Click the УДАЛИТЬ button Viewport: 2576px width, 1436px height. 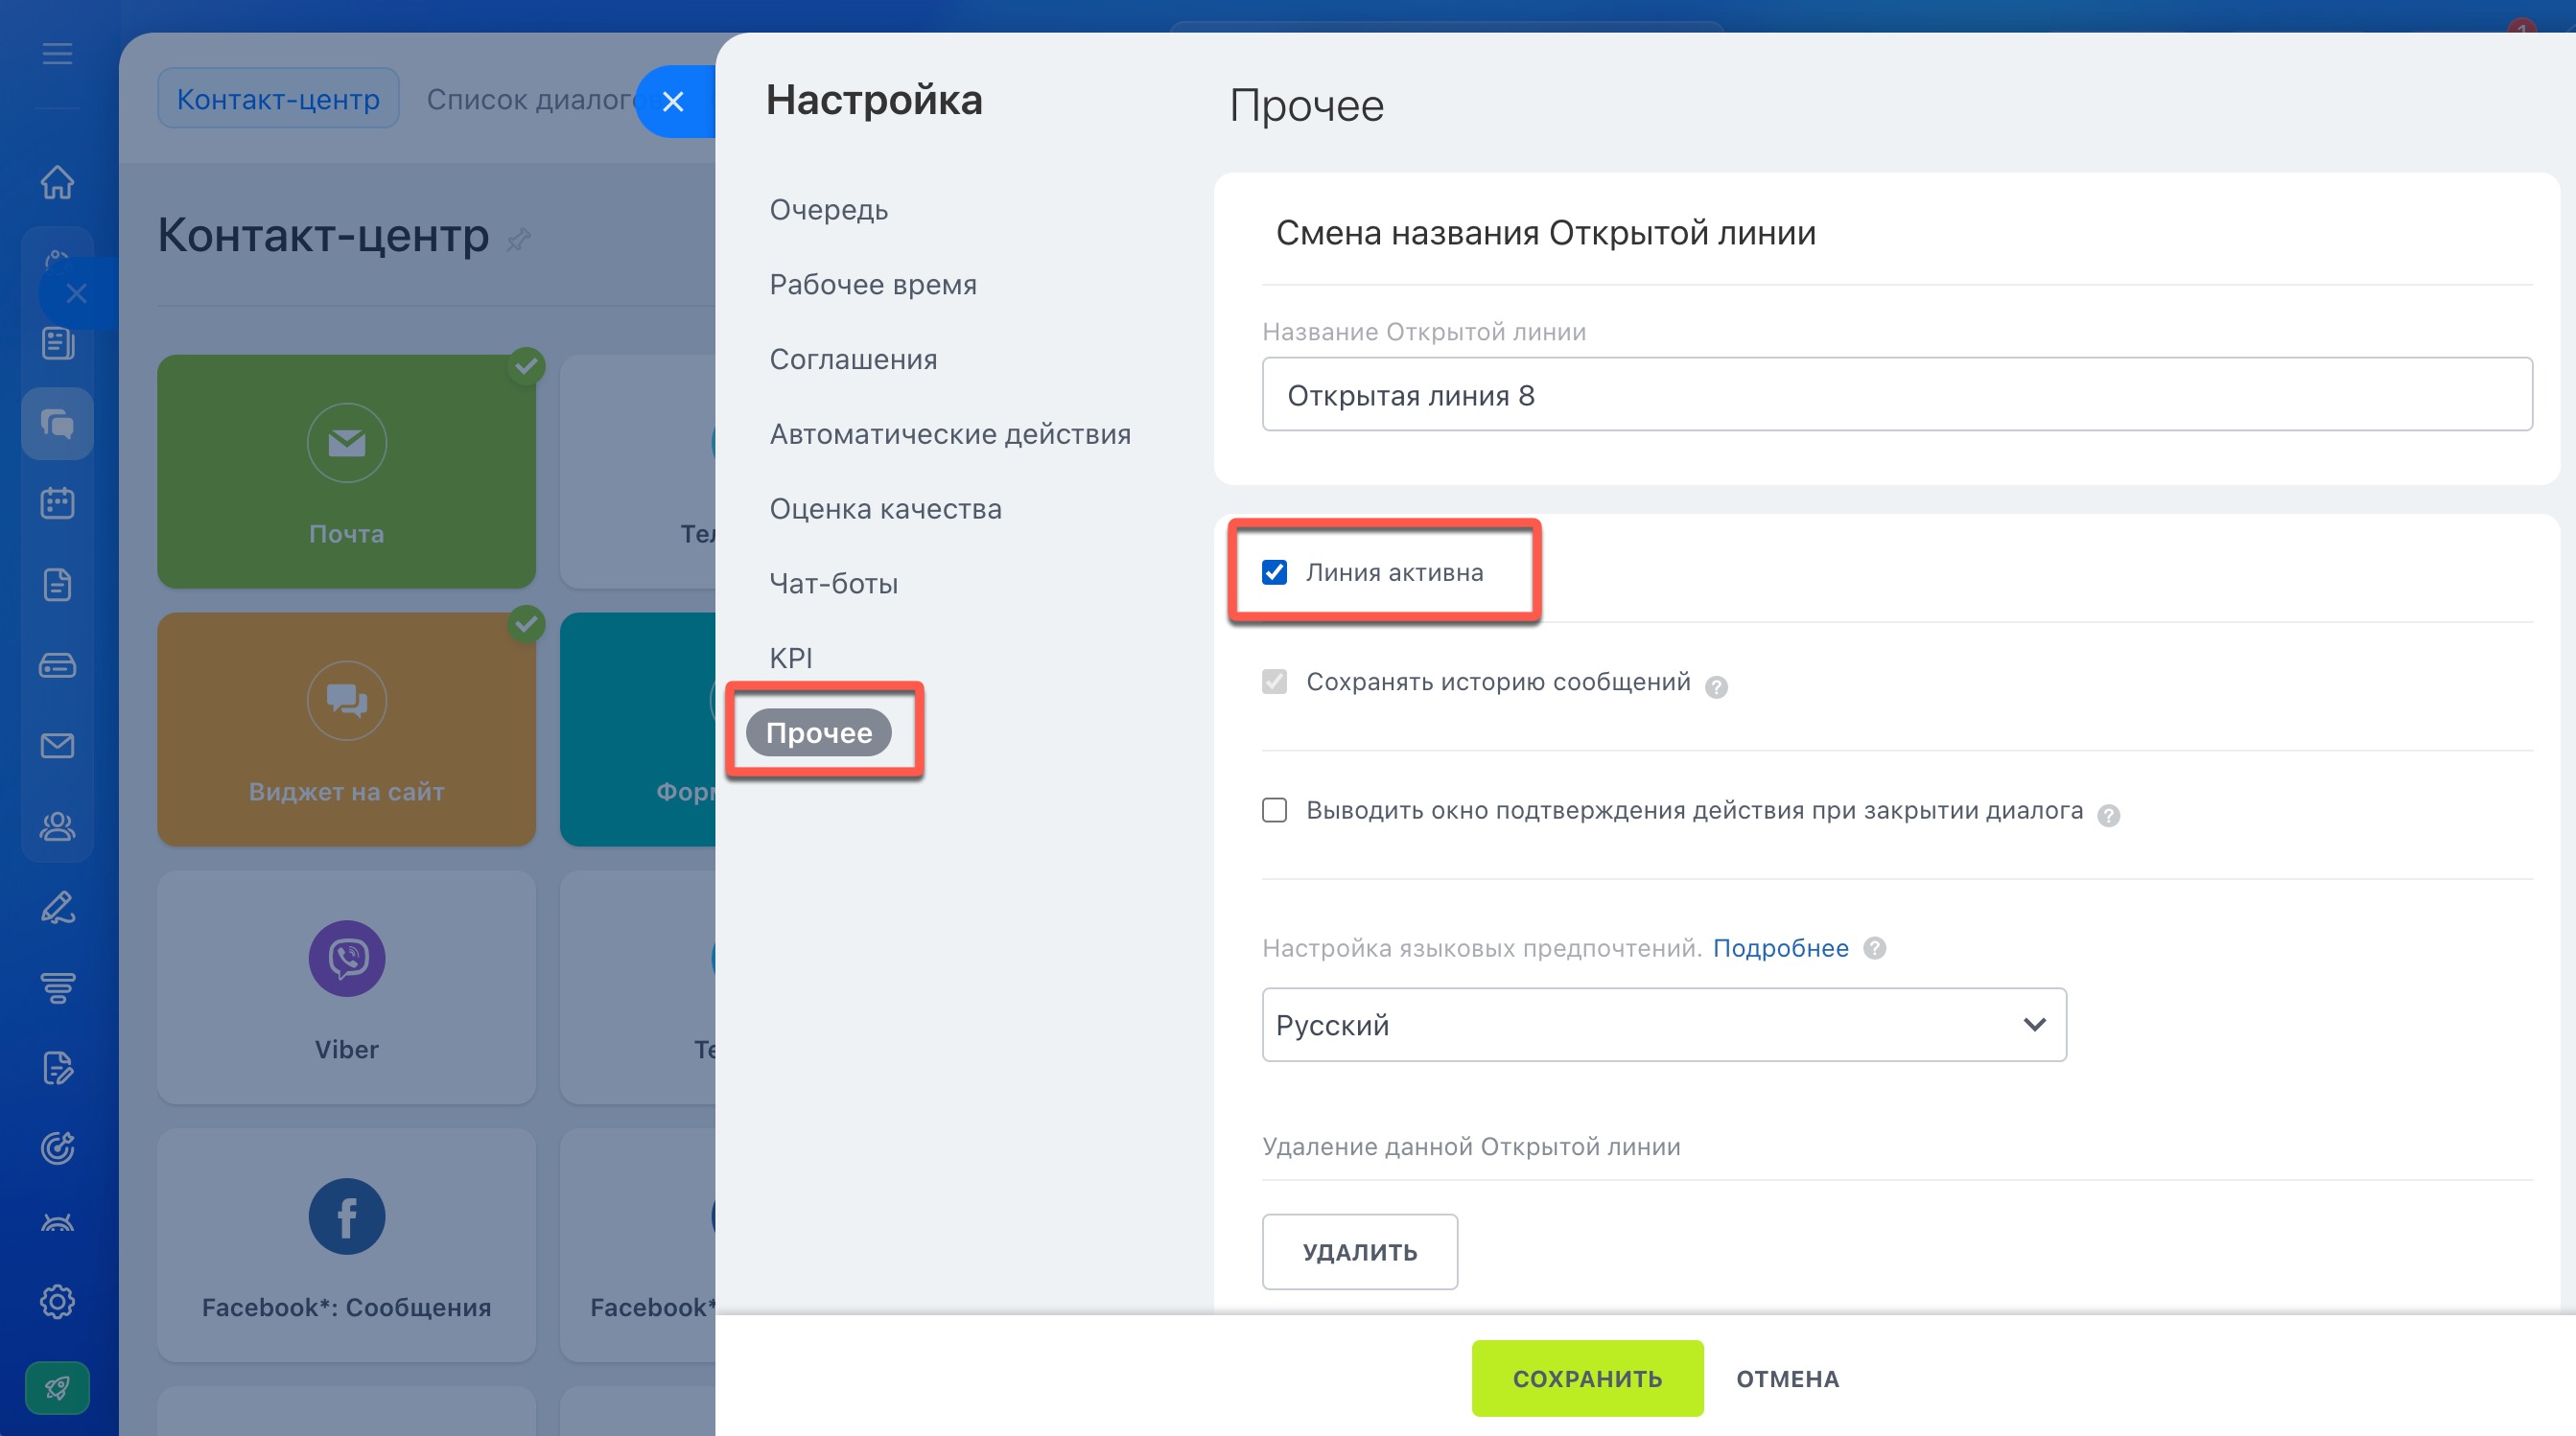click(1359, 1252)
